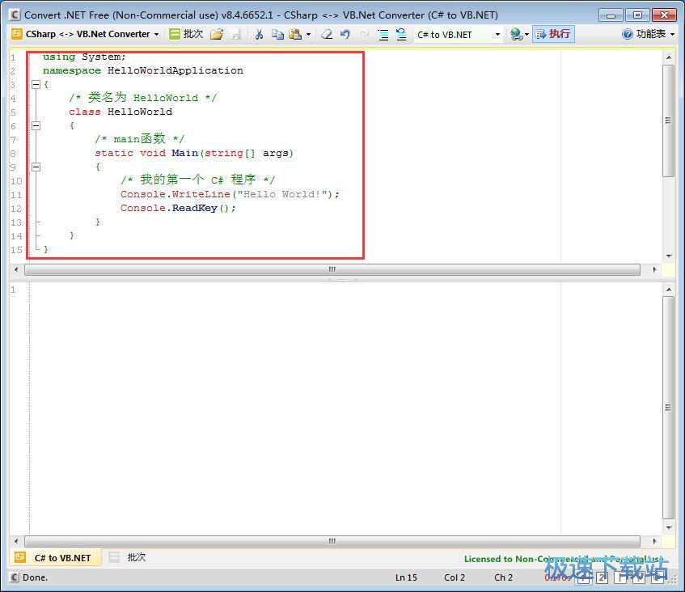Click the Save disk icon
The image size is (685, 592).
[235, 34]
